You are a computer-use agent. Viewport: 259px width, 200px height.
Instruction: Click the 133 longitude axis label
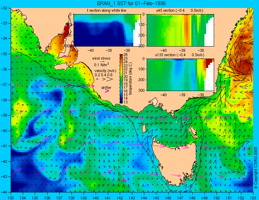coord(11,198)
